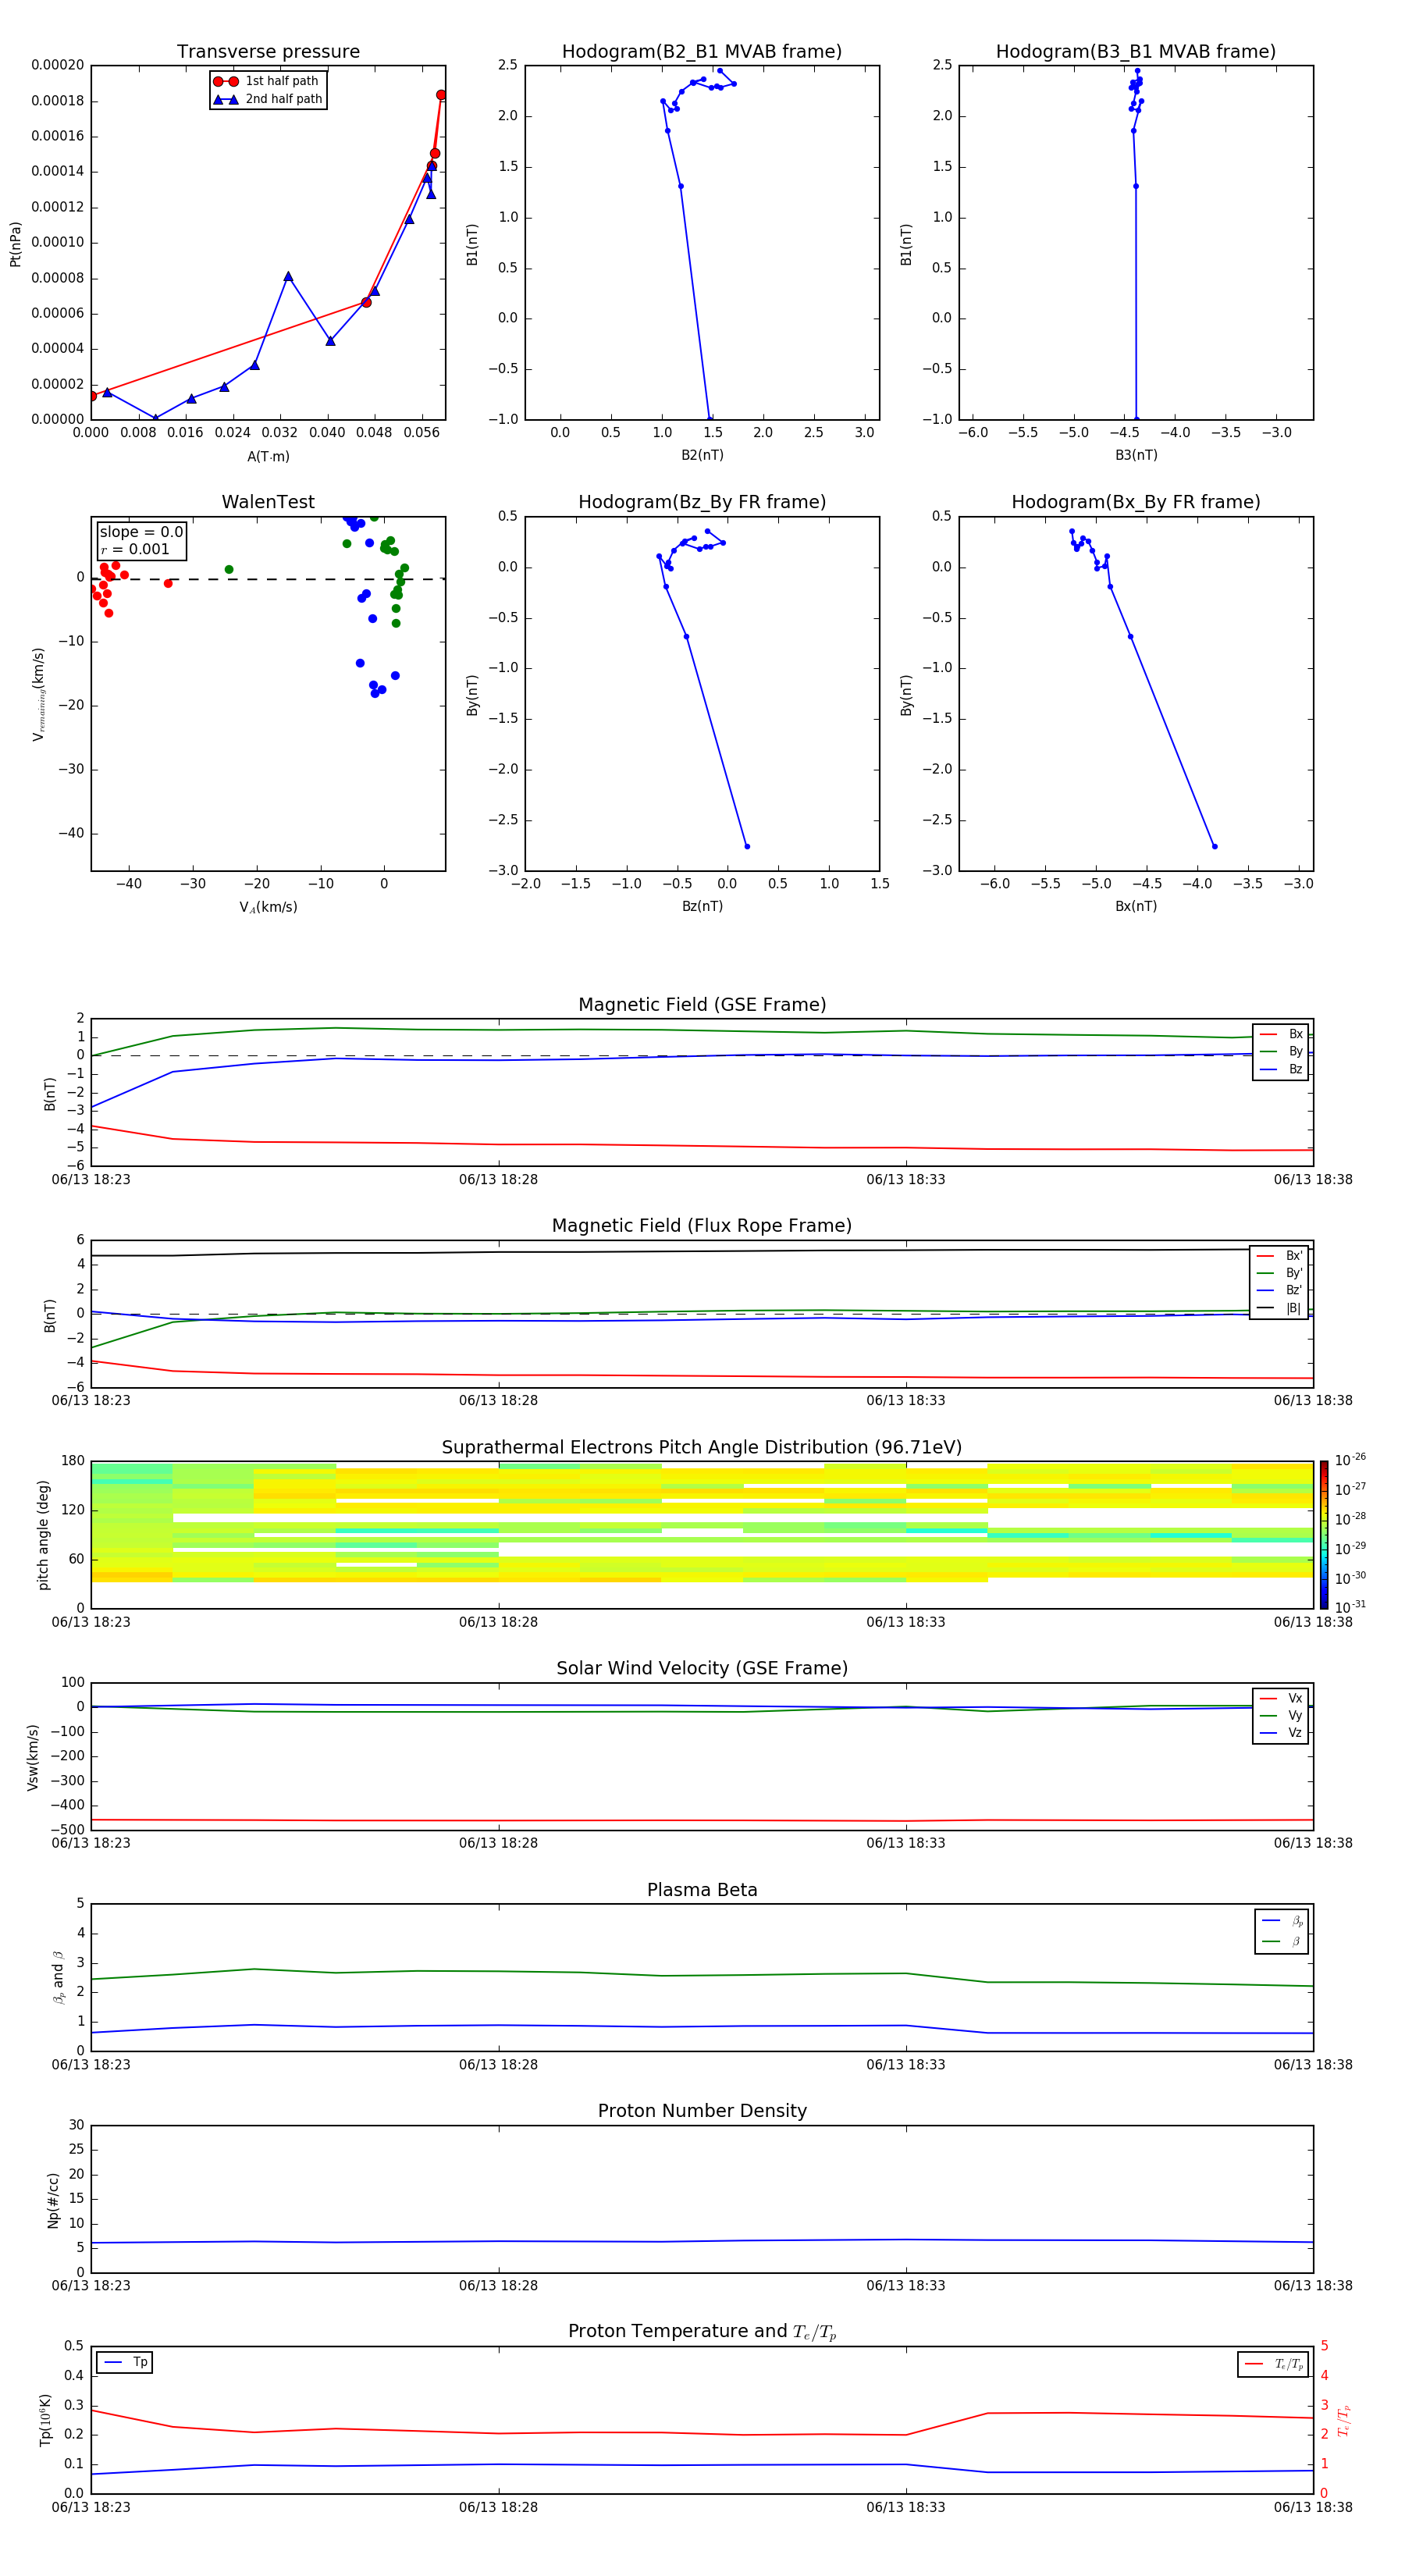The width and height of the screenshot is (1405, 2576).
Task: Click the 'Plasma Beta' plot title
Action: 702,1890
